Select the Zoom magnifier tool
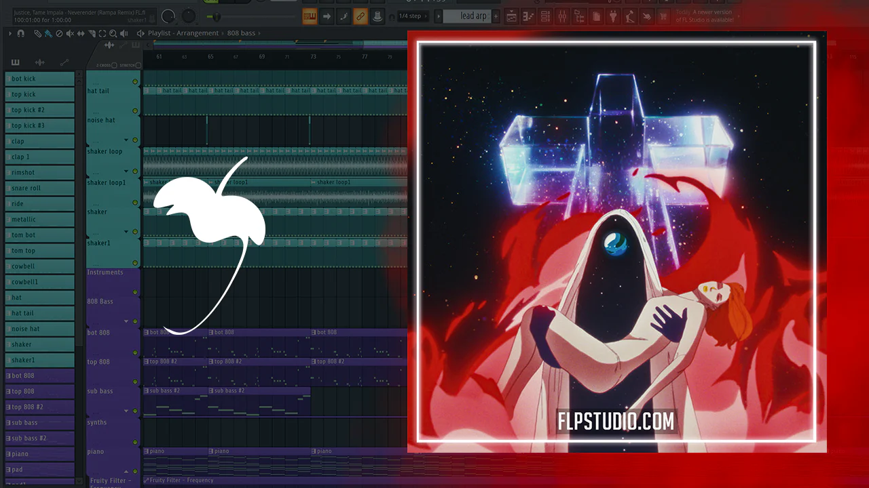Viewport: 869px width, 488px height. click(x=113, y=33)
